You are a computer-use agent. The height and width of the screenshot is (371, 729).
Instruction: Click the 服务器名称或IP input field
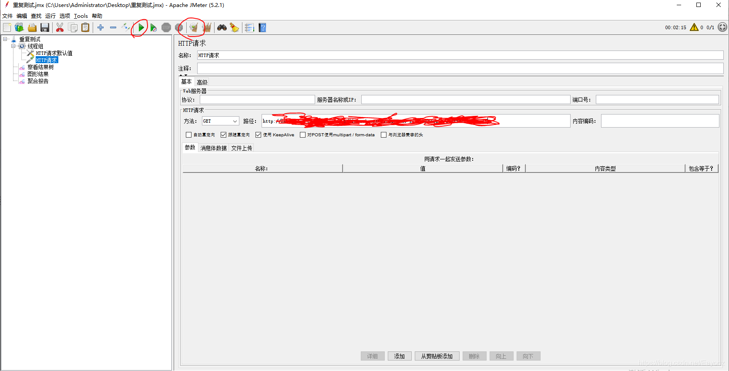[466, 100]
